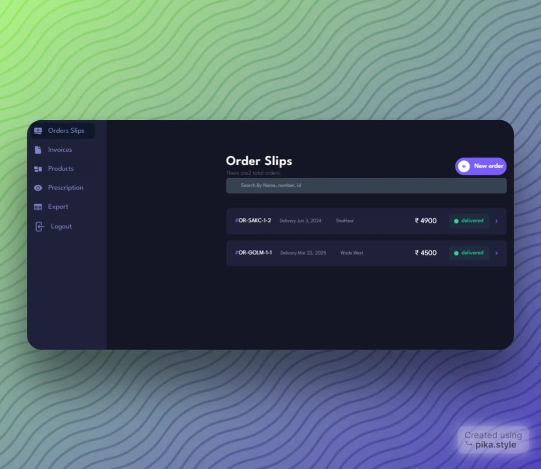Screen dimensions: 541x469
Task: Click the Logout door icon
Action: click(x=40, y=226)
